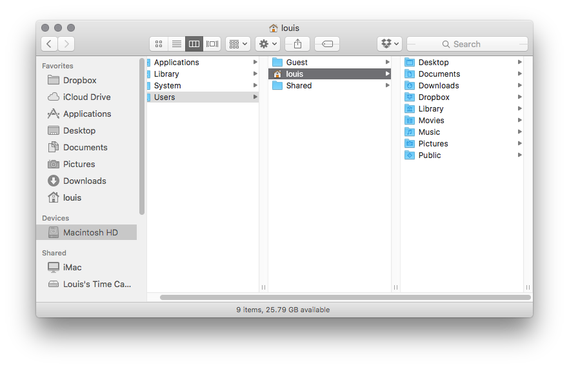Focus the Search field
569x369 pixels.
467,44
